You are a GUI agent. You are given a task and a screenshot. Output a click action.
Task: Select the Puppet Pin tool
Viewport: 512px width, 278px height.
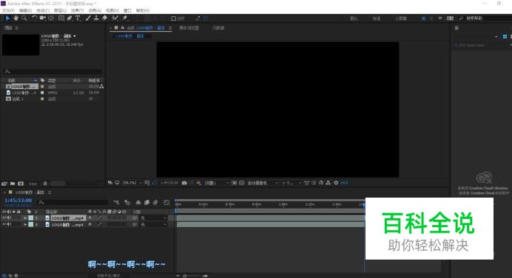(x=125, y=18)
